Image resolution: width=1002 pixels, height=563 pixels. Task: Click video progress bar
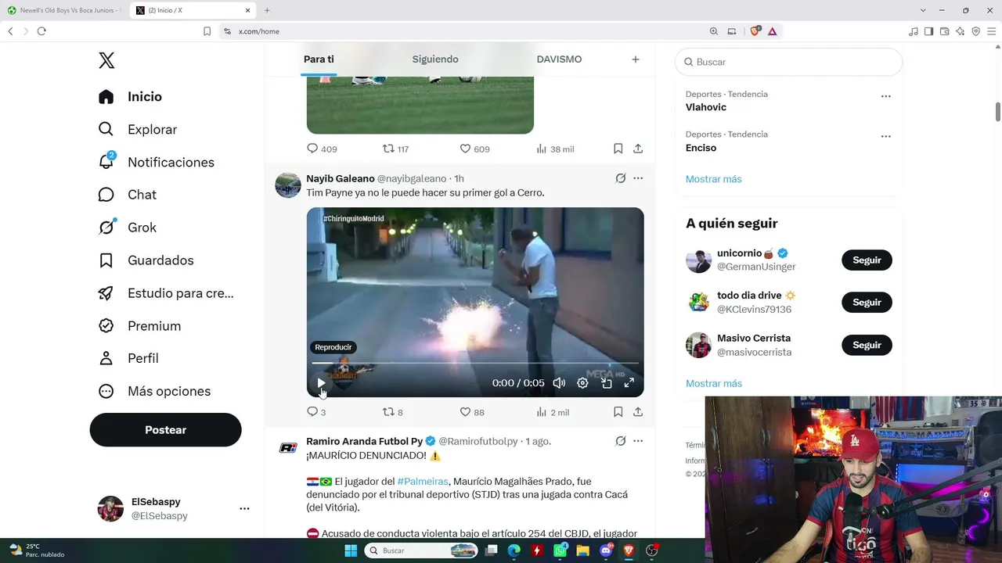(475, 363)
